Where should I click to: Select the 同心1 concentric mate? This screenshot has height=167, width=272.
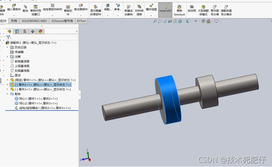(36, 99)
